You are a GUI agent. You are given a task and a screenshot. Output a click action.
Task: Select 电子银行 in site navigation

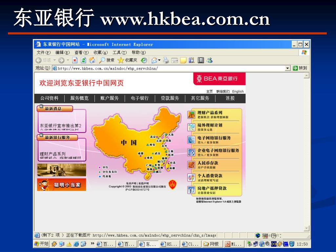tap(140, 98)
